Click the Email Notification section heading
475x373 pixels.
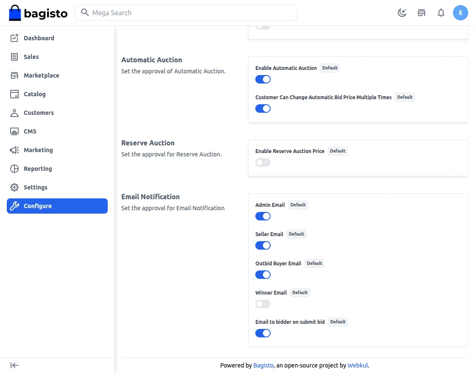click(x=150, y=197)
